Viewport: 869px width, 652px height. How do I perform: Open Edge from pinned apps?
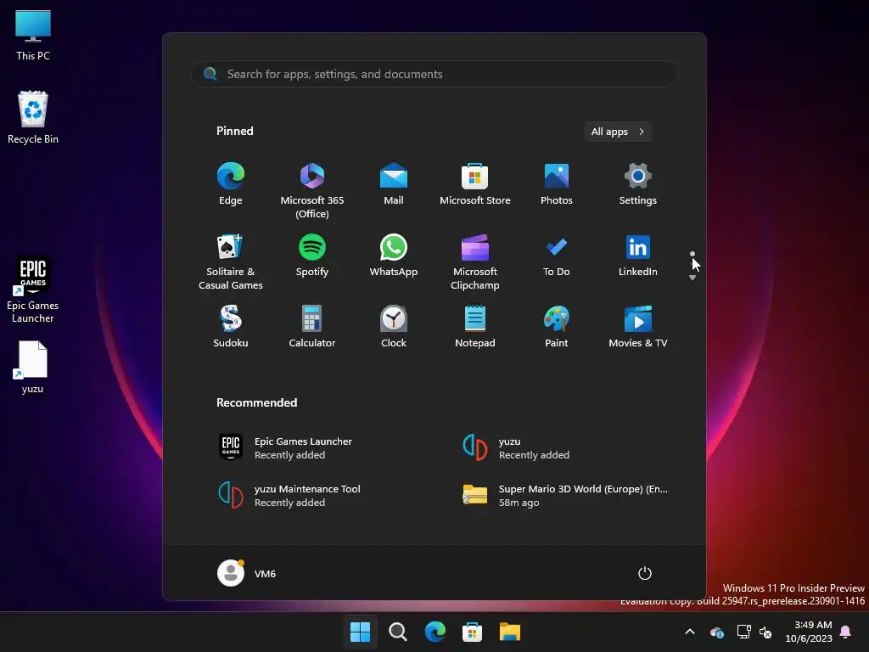pos(231,184)
